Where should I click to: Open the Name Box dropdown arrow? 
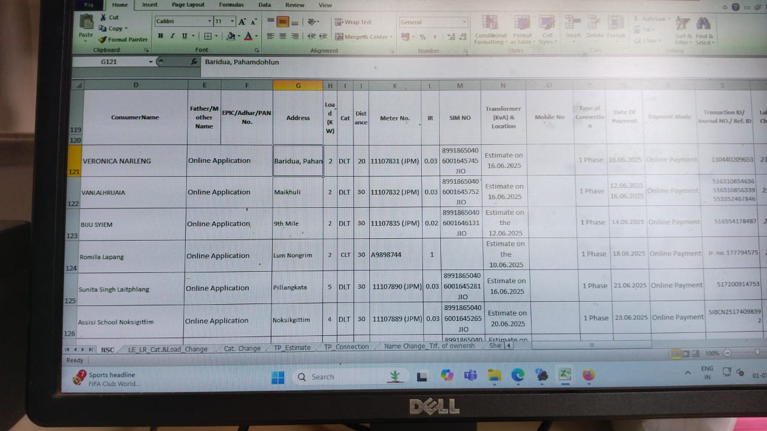[150, 62]
